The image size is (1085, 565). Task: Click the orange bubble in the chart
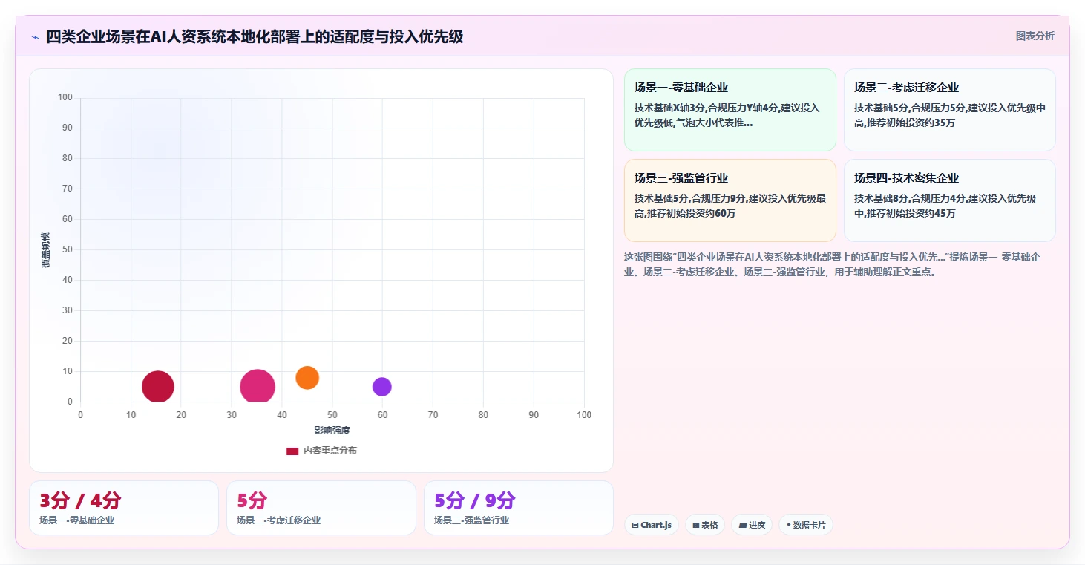tap(307, 377)
